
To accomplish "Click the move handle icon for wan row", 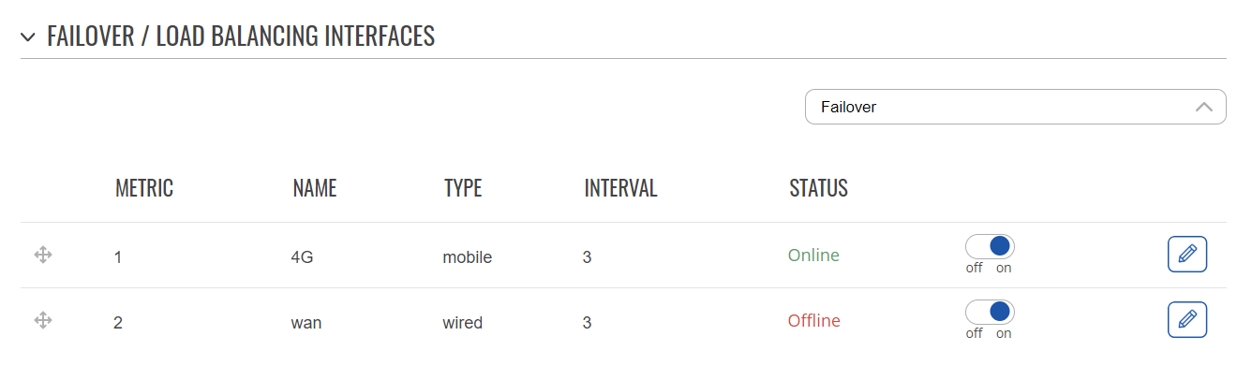I will (x=42, y=320).
